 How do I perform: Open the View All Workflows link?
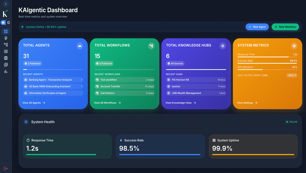tap(107, 103)
